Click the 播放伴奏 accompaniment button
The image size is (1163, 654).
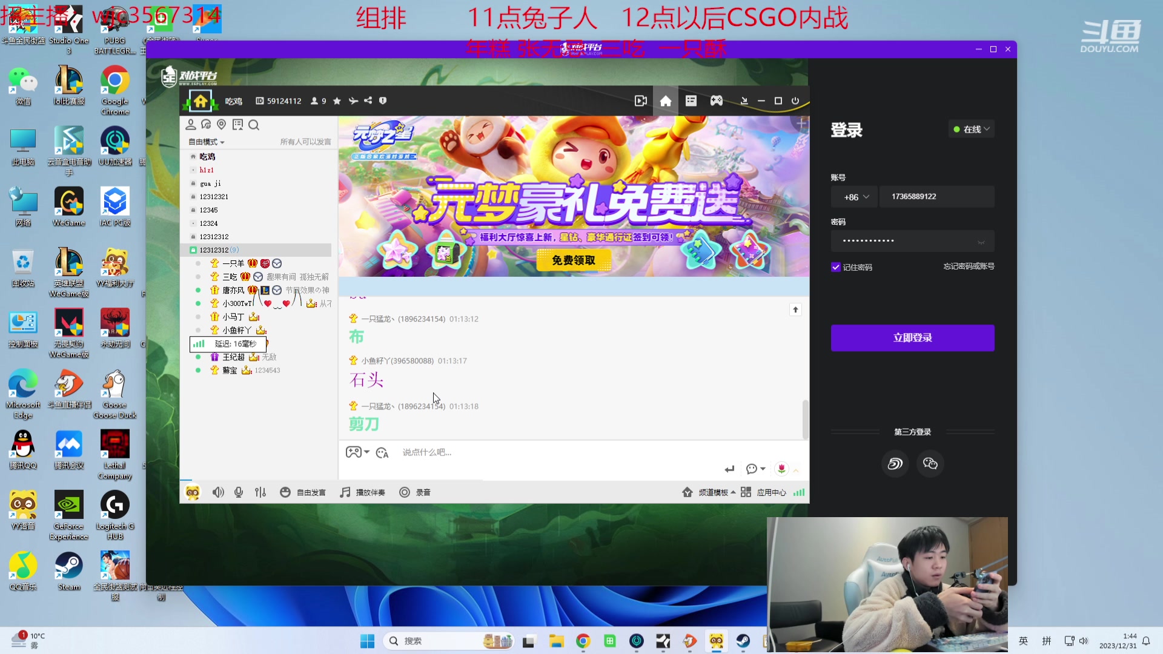point(363,492)
